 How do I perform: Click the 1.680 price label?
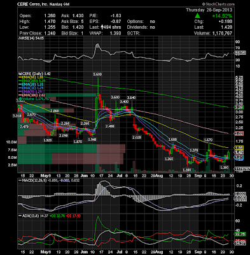click(172, 140)
